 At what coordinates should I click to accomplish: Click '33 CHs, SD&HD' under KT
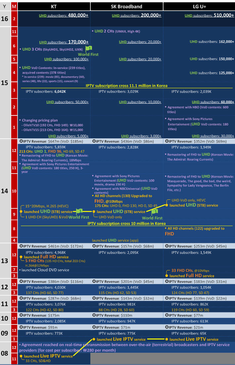(38, 361)
